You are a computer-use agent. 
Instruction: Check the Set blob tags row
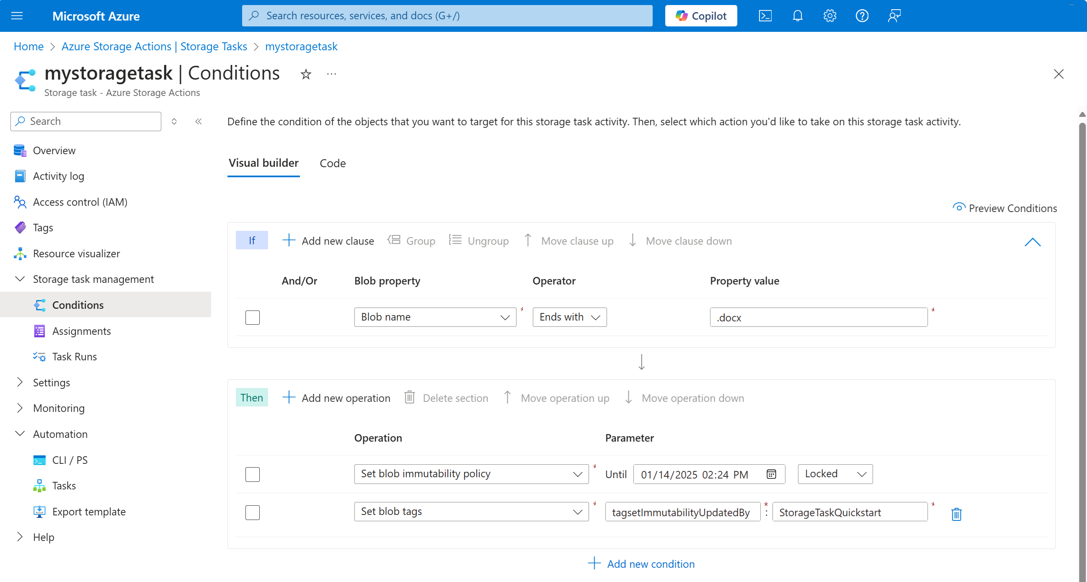click(x=252, y=512)
